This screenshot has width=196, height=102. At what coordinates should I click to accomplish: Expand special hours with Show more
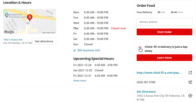tap(80, 81)
